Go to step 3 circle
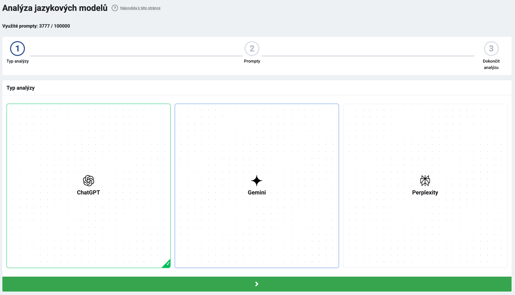Screen dimensions: 515x295 tap(491, 49)
